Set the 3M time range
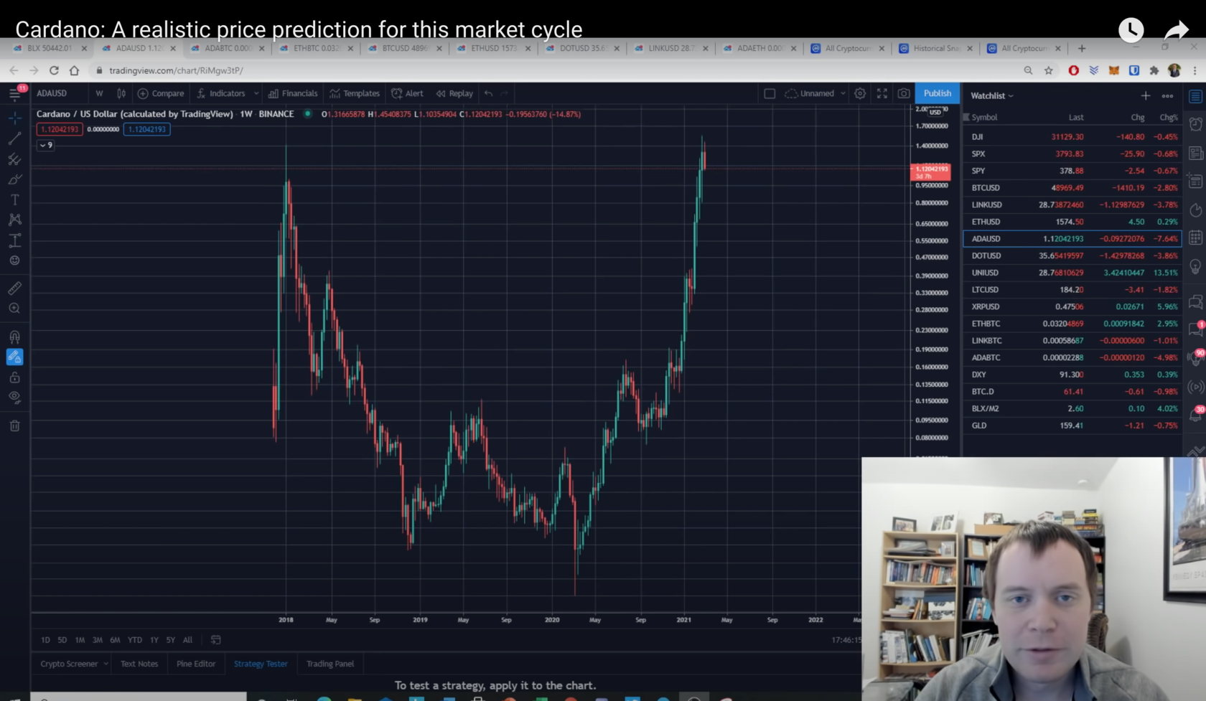The width and height of the screenshot is (1206, 701). 97,640
